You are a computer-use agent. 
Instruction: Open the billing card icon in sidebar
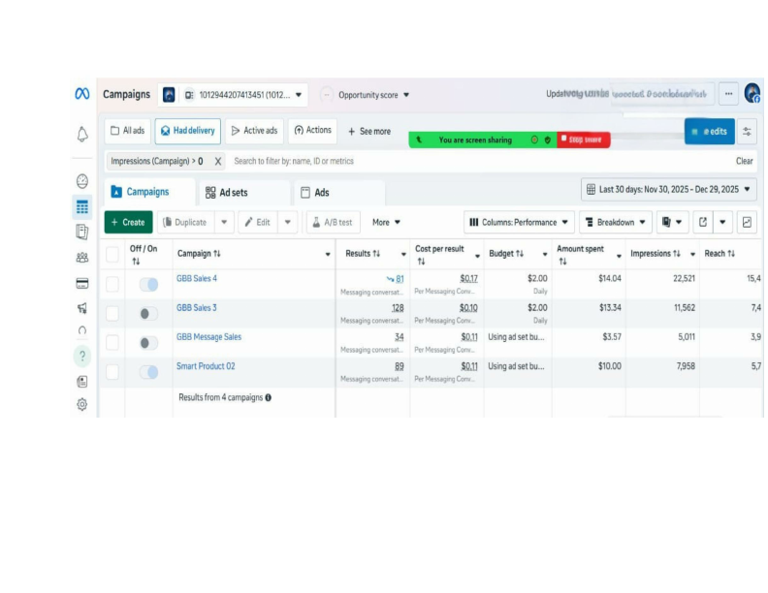click(82, 283)
